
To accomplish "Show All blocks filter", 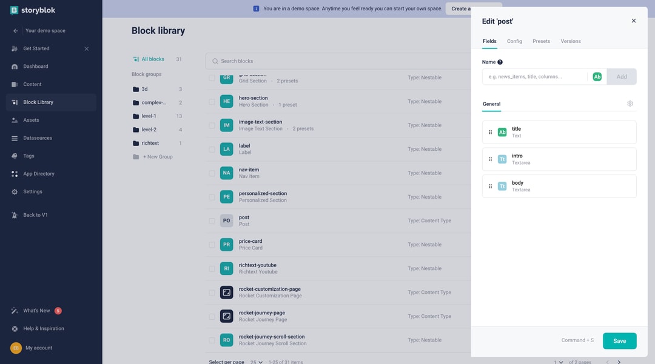I will coord(152,59).
